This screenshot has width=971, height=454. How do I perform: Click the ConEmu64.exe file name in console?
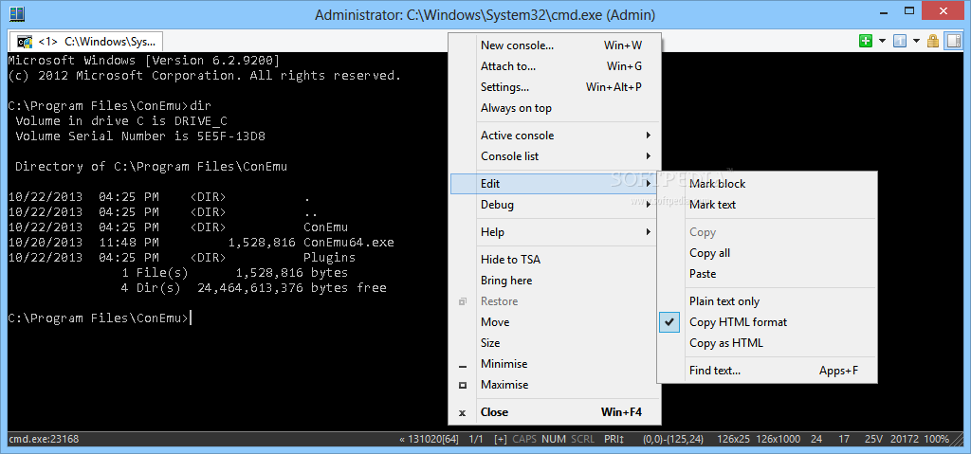click(349, 243)
